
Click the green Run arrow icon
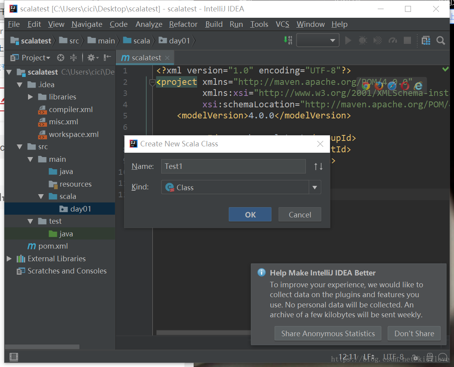click(349, 41)
